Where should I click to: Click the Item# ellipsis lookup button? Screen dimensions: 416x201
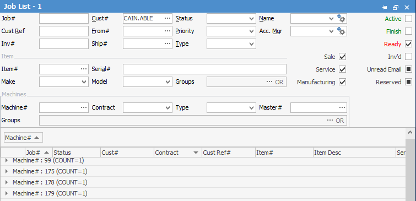click(x=84, y=69)
